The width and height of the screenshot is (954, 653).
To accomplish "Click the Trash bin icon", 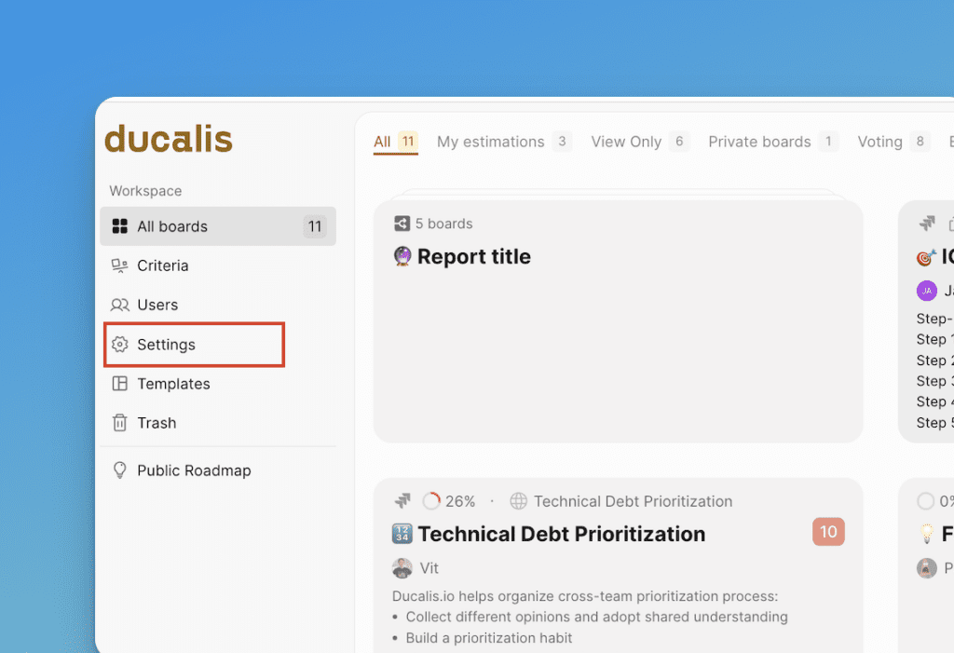I will tap(119, 423).
